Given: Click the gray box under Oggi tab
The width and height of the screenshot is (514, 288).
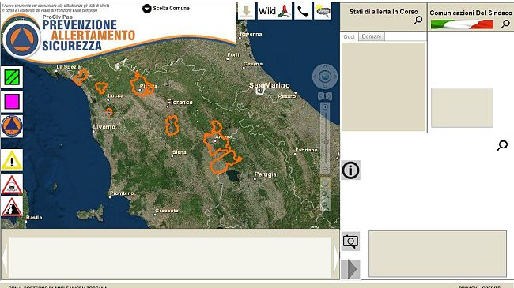Looking at the screenshot, I should 384,87.
